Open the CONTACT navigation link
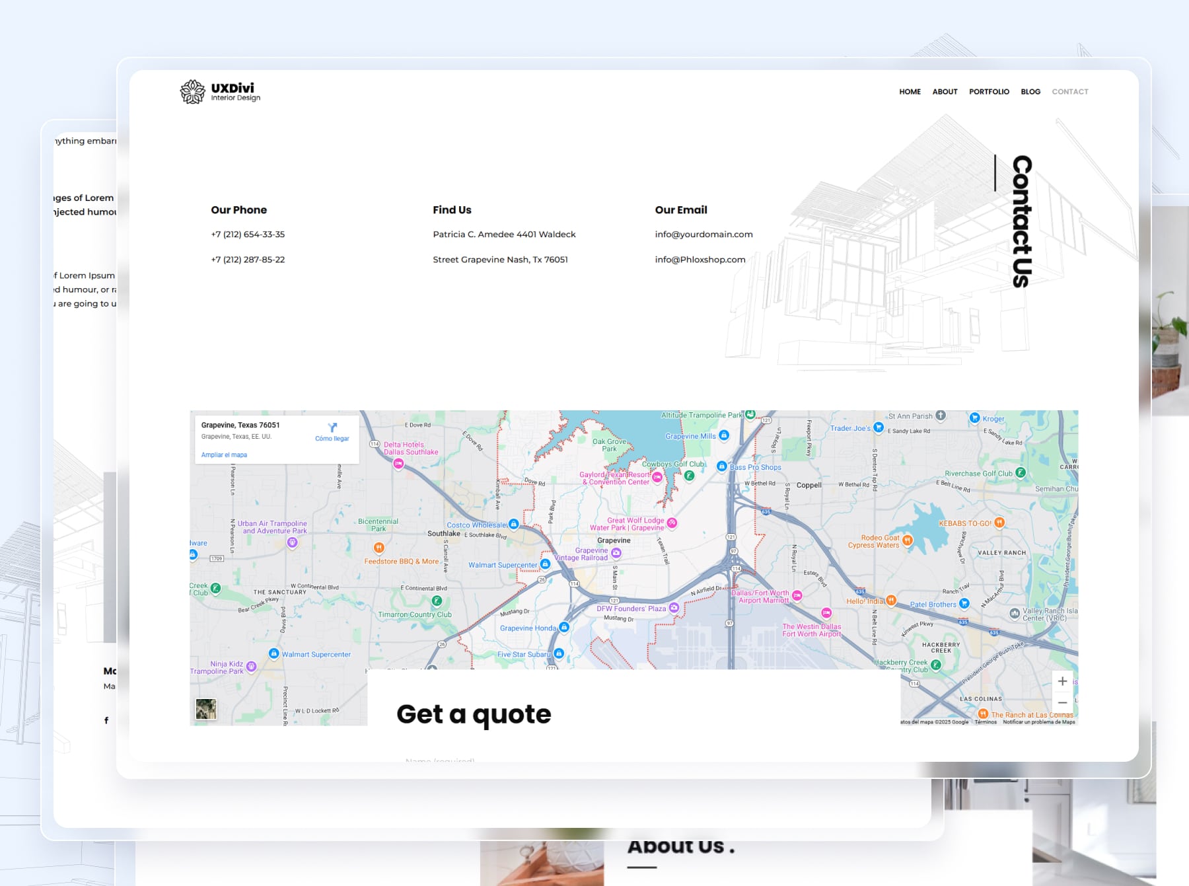 pos(1069,92)
